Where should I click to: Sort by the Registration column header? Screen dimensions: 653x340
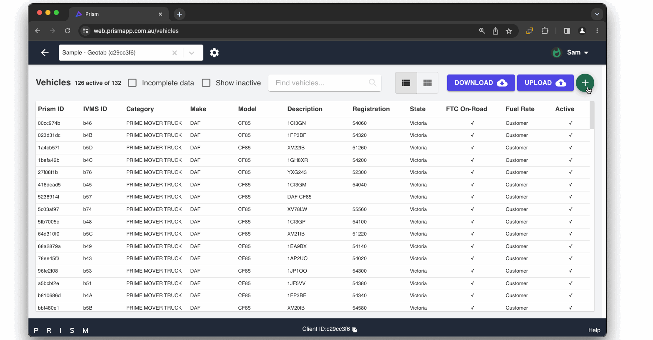[371, 109]
